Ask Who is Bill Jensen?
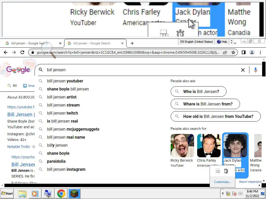 point(198,91)
